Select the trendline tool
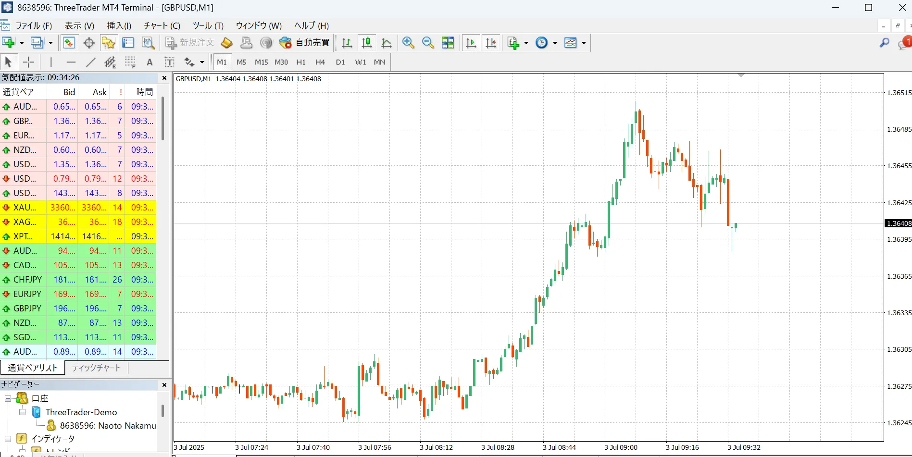The image size is (912, 457). [x=91, y=62]
